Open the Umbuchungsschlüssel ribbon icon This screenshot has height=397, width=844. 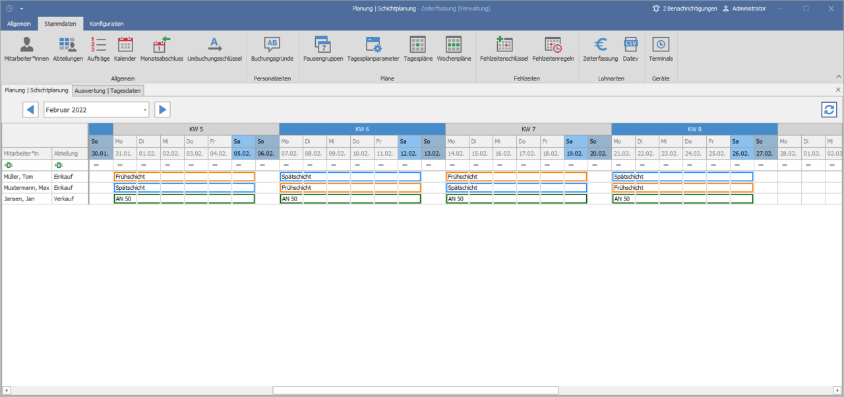[215, 49]
